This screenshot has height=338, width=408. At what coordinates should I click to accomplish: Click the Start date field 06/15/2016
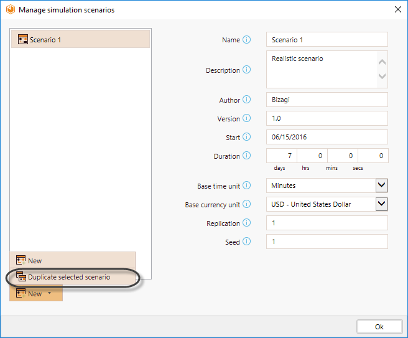tap(327, 137)
